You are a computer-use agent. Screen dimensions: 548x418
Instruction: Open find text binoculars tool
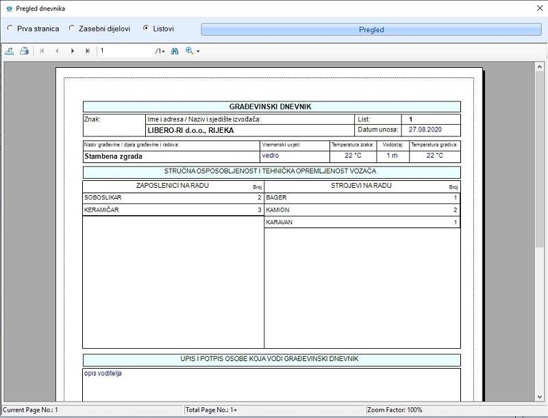[174, 51]
